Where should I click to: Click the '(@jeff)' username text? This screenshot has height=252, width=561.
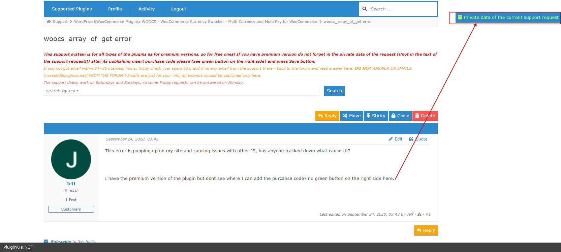coord(71,191)
